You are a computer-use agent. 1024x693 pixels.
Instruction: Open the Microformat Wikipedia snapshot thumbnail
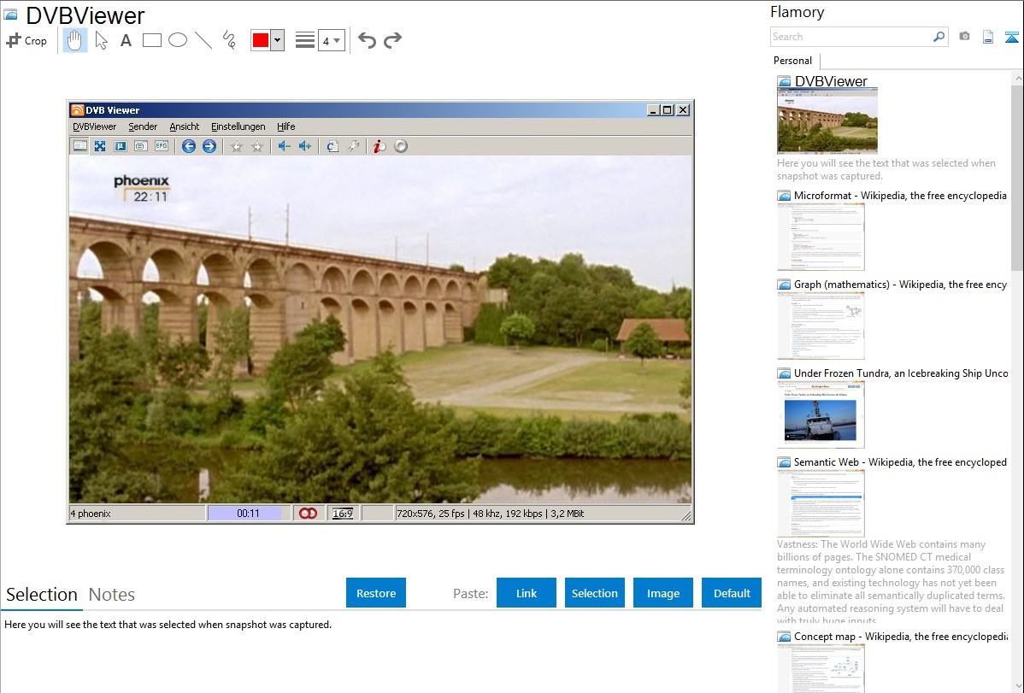coord(821,237)
